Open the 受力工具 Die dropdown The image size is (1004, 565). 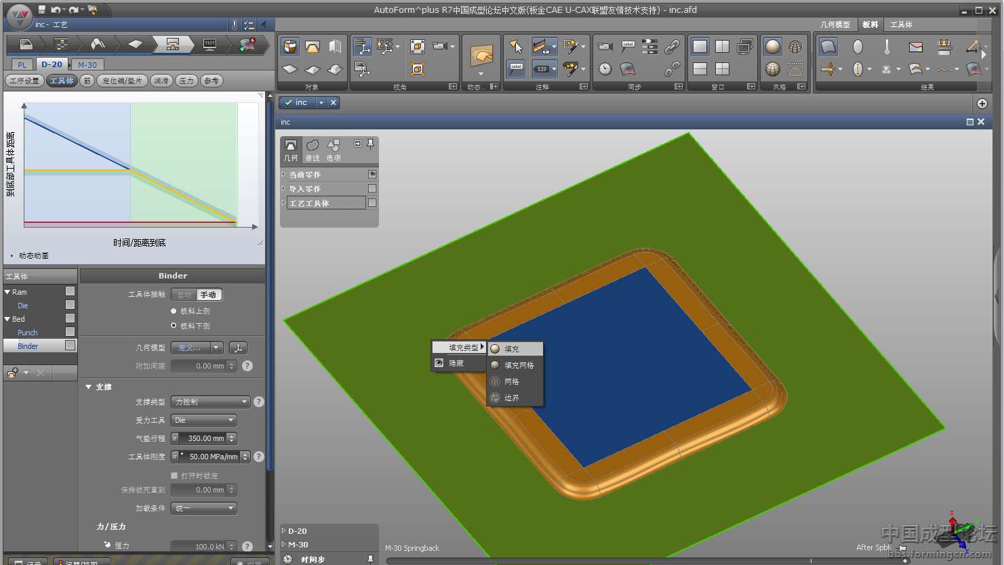coord(203,420)
